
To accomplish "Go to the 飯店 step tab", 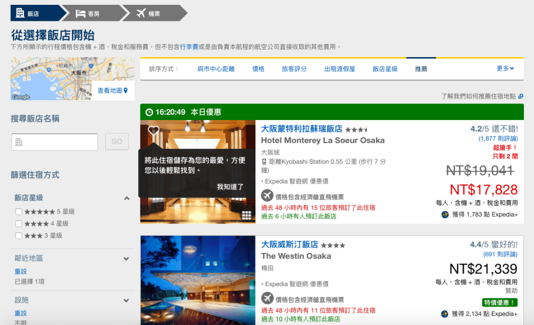I will click(x=38, y=13).
